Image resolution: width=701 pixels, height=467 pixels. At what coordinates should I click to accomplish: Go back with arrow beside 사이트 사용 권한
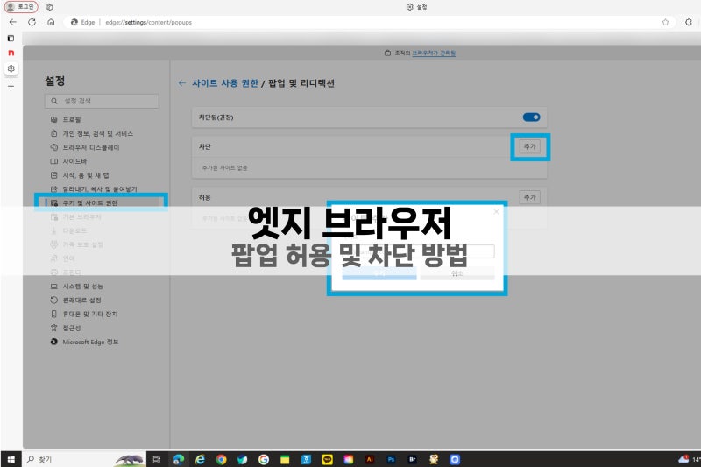pos(182,83)
